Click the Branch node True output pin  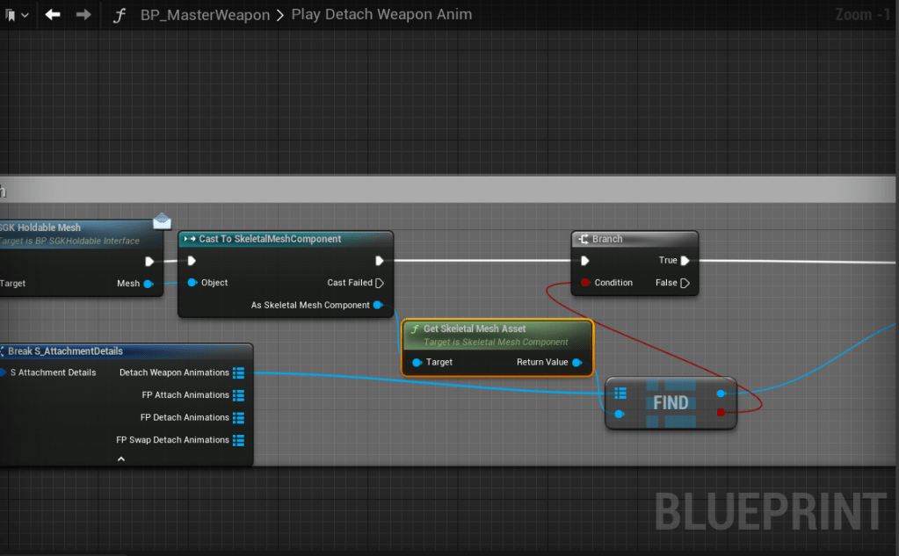(685, 261)
